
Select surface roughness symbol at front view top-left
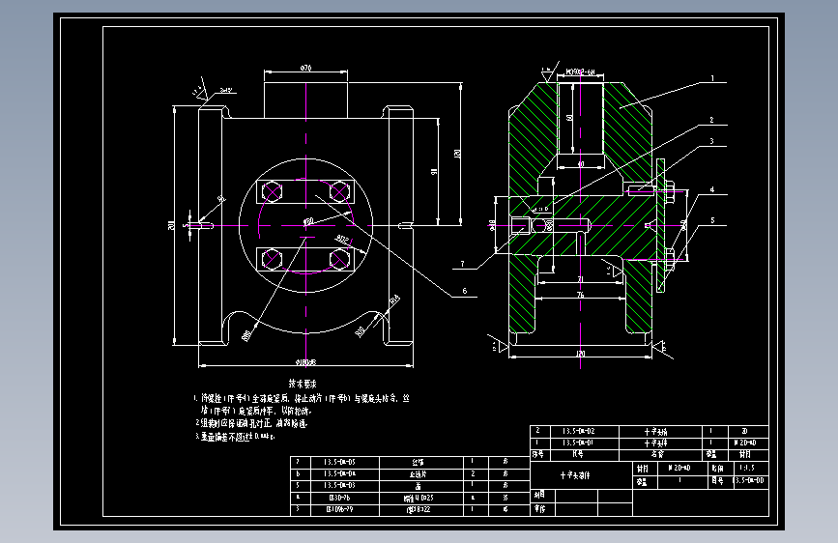[x=199, y=89]
